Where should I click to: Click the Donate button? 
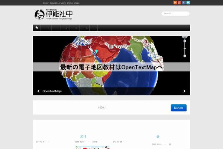pos(179,108)
